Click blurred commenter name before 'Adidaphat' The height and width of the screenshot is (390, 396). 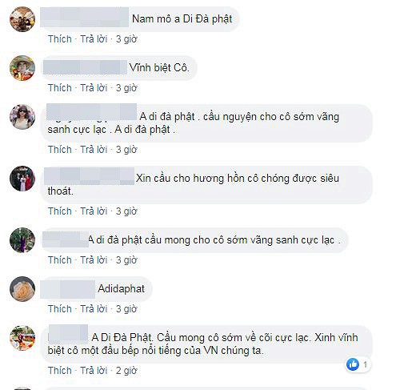(68, 288)
